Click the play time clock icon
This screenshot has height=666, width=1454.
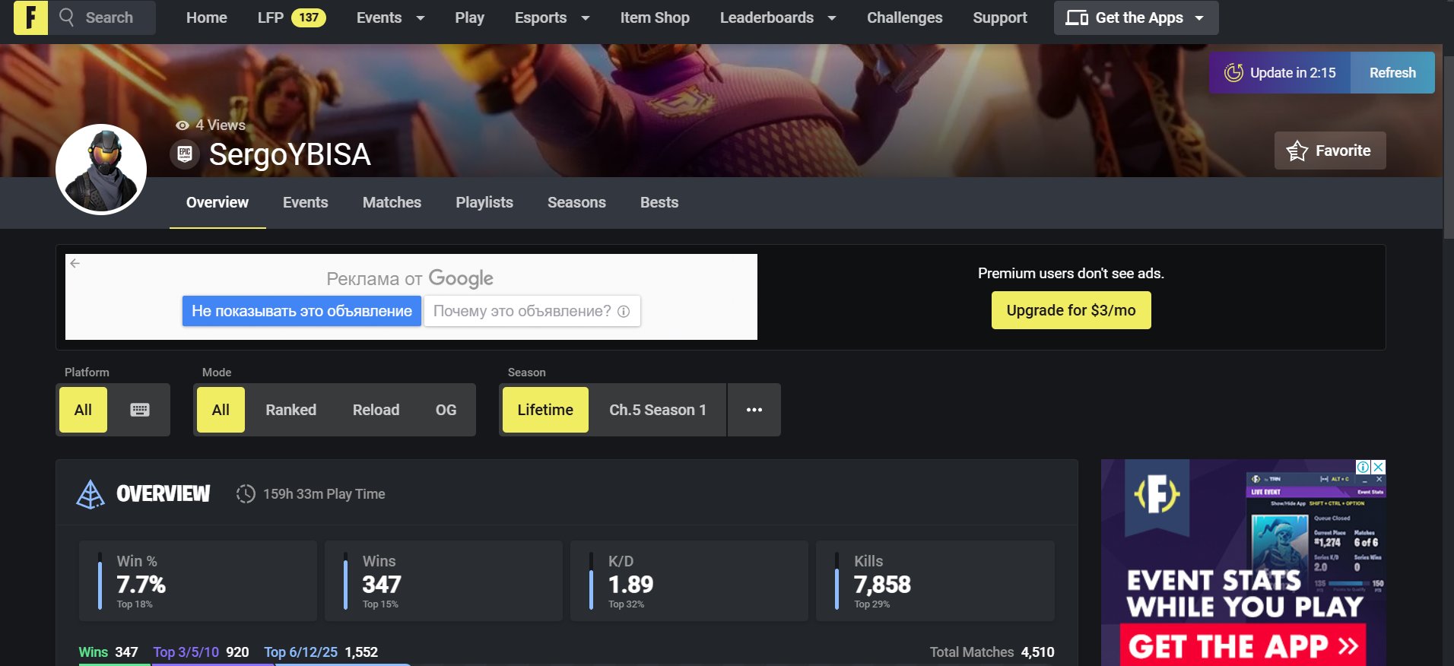pos(246,494)
